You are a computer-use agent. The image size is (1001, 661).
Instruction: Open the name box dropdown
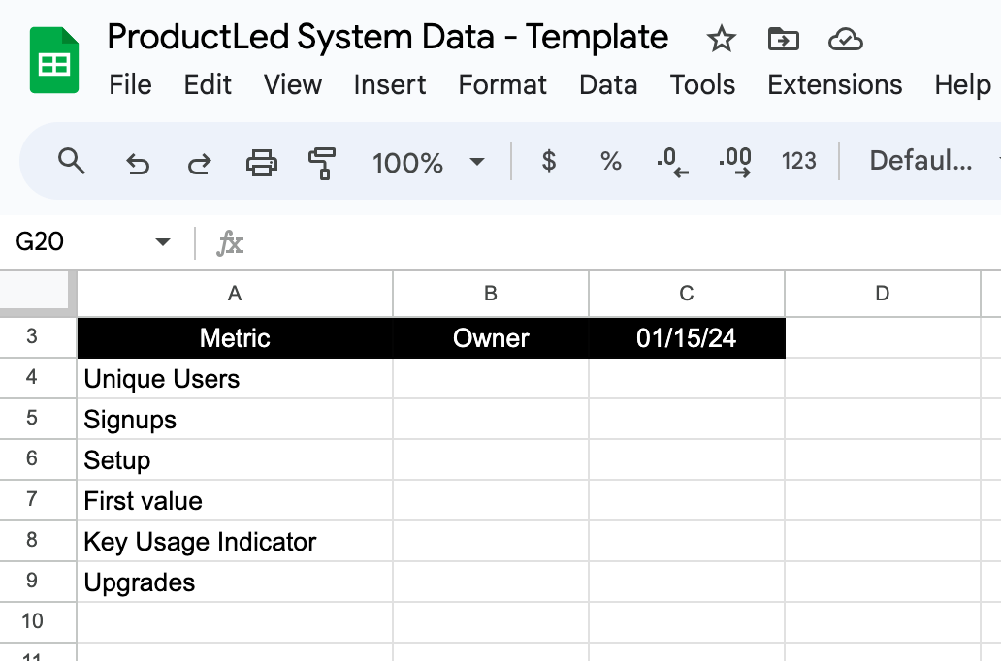point(161,242)
